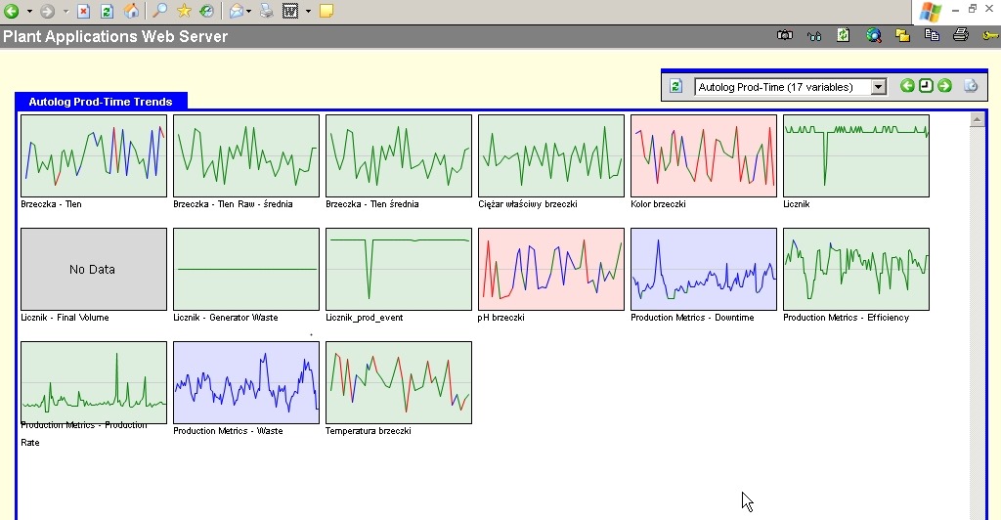The height and width of the screenshot is (520, 1001).
Task: Open the browser Search magnifier
Action: (159, 11)
